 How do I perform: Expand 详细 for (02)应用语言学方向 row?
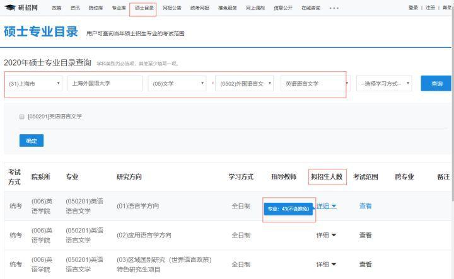tap(326, 236)
